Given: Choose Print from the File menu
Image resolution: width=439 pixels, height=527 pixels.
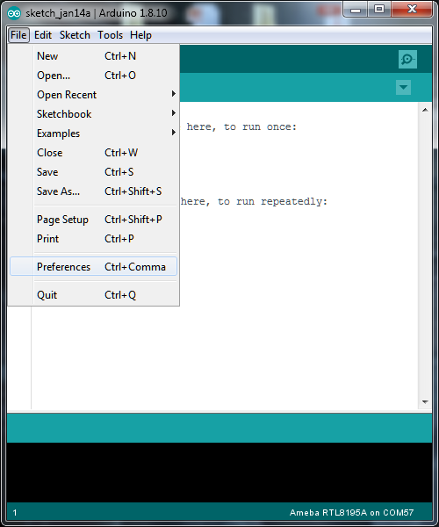Looking at the screenshot, I should 93,239.
